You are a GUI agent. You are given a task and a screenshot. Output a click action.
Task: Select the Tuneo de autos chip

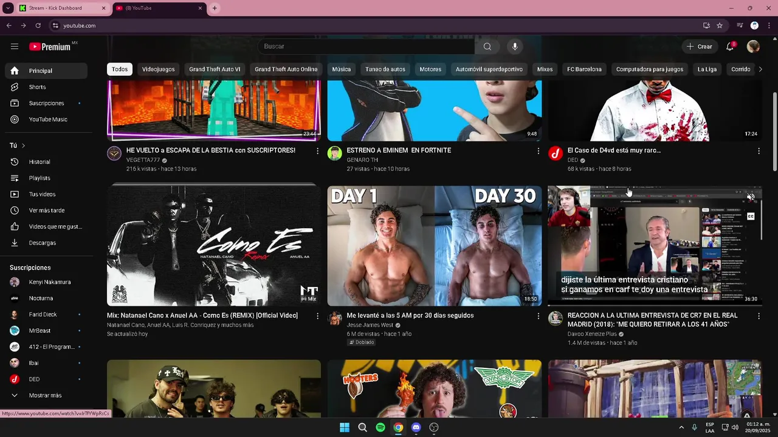[x=385, y=69]
